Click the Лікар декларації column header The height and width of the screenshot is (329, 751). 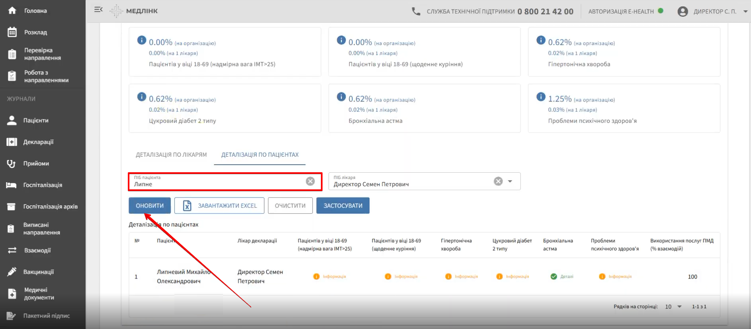257,241
